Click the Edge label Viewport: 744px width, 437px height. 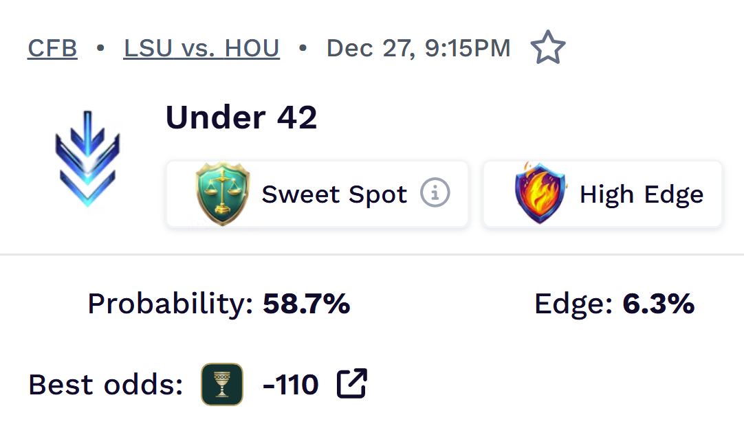(573, 304)
